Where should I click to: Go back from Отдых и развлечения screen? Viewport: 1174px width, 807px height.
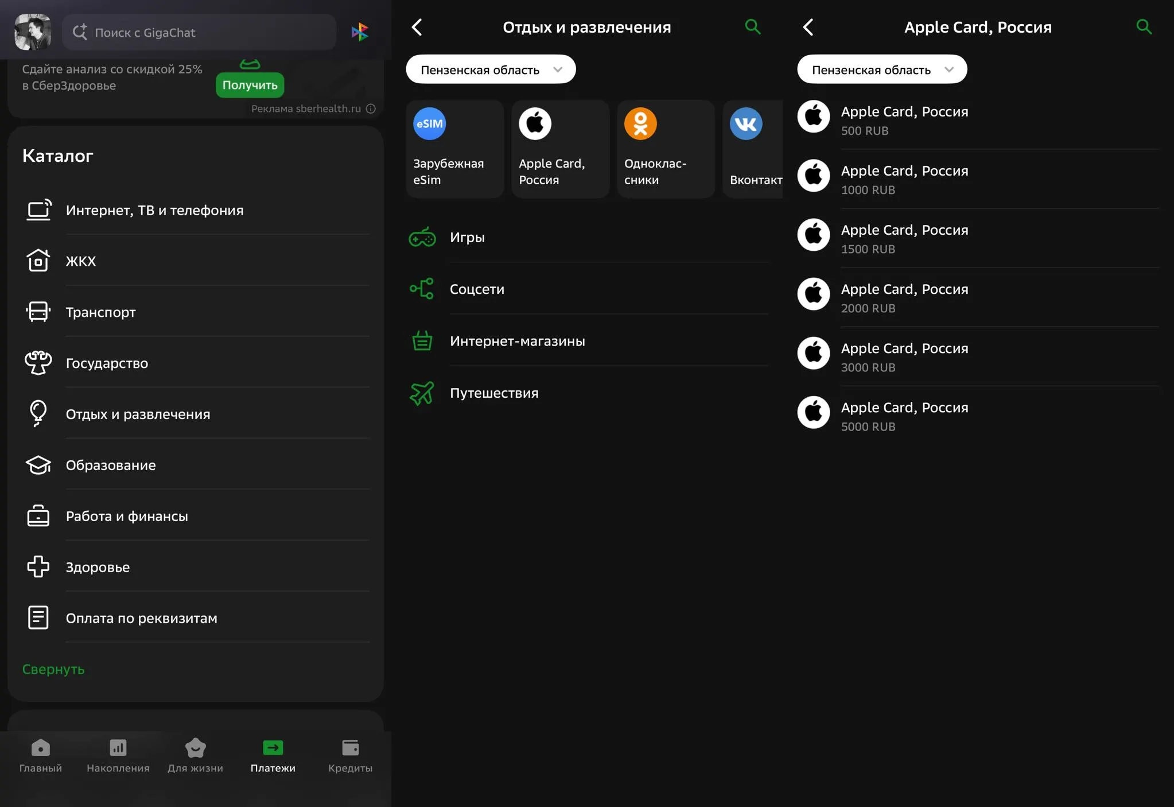(x=417, y=27)
